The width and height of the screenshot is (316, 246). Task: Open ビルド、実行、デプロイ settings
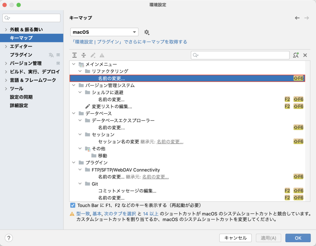pos(35,72)
